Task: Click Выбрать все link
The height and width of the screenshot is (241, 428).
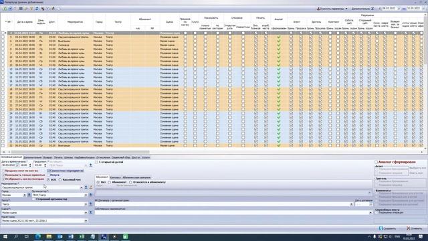Action: coord(417,168)
